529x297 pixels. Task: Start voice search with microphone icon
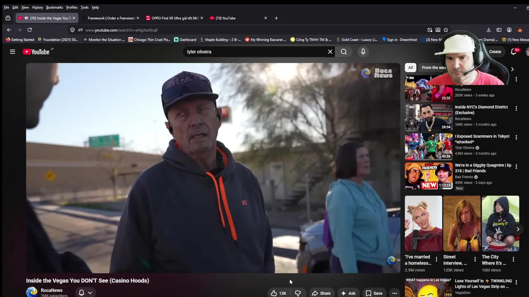click(363, 52)
